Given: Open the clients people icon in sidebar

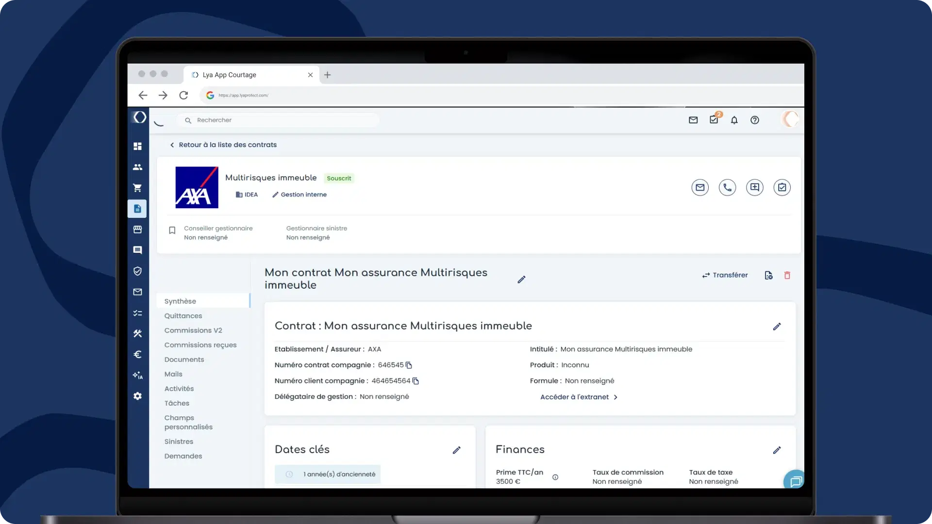Looking at the screenshot, I should click(137, 167).
